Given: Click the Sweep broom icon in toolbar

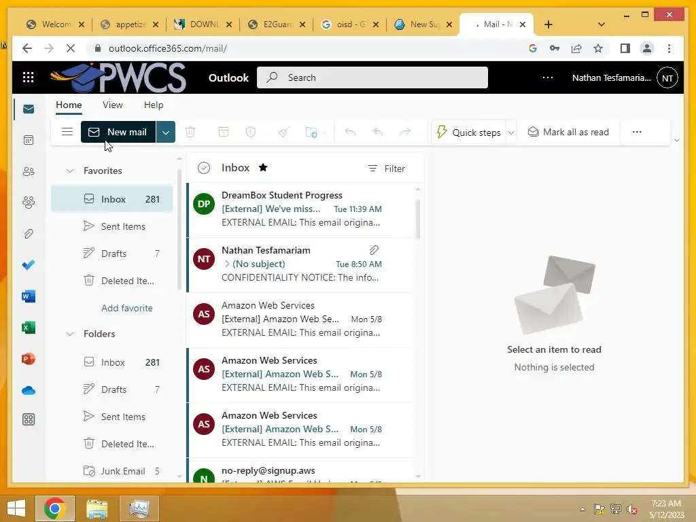Looking at the screenshot, I should pos(284,132).
